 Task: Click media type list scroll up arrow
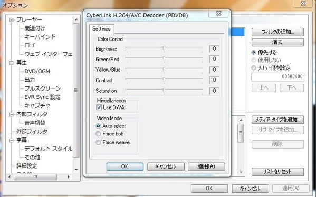coord(241,120)
